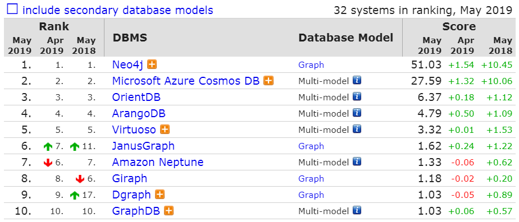This screenshot has height=222, width=519.
Task: Follow the Giraph DBMS link
Action: pos(130,178)
